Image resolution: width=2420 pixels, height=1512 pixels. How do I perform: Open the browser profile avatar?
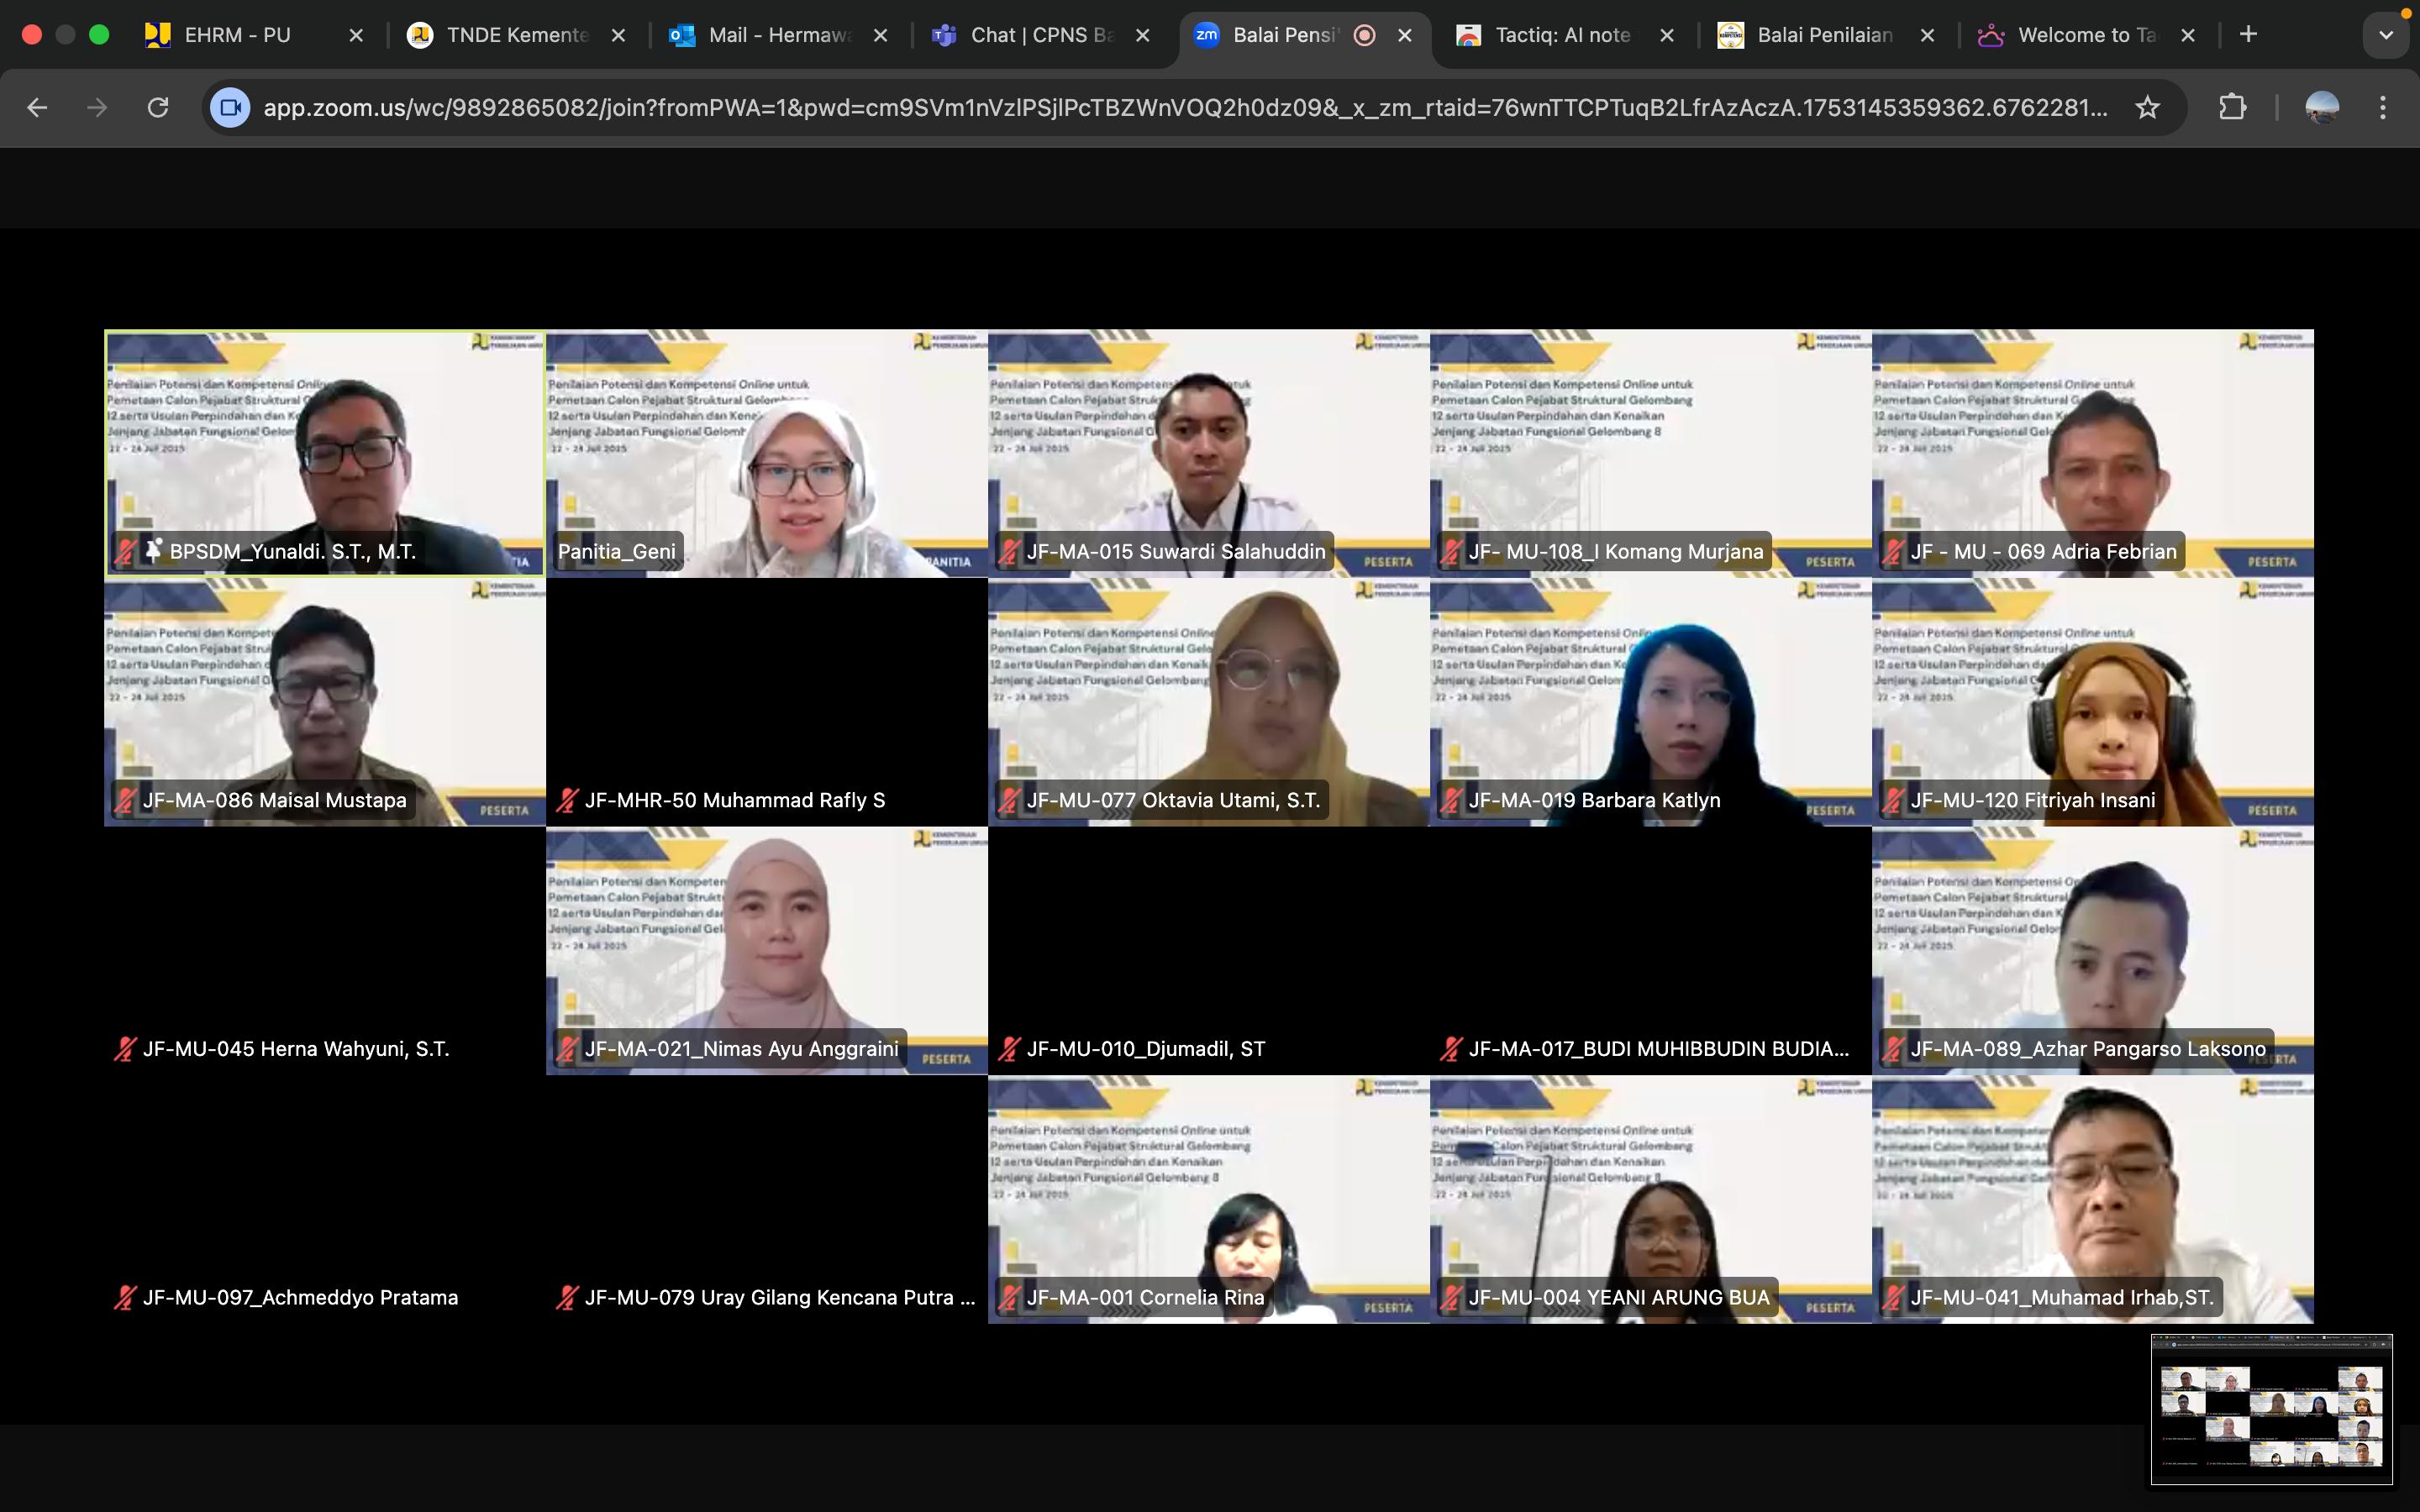tap(2321, 107)
